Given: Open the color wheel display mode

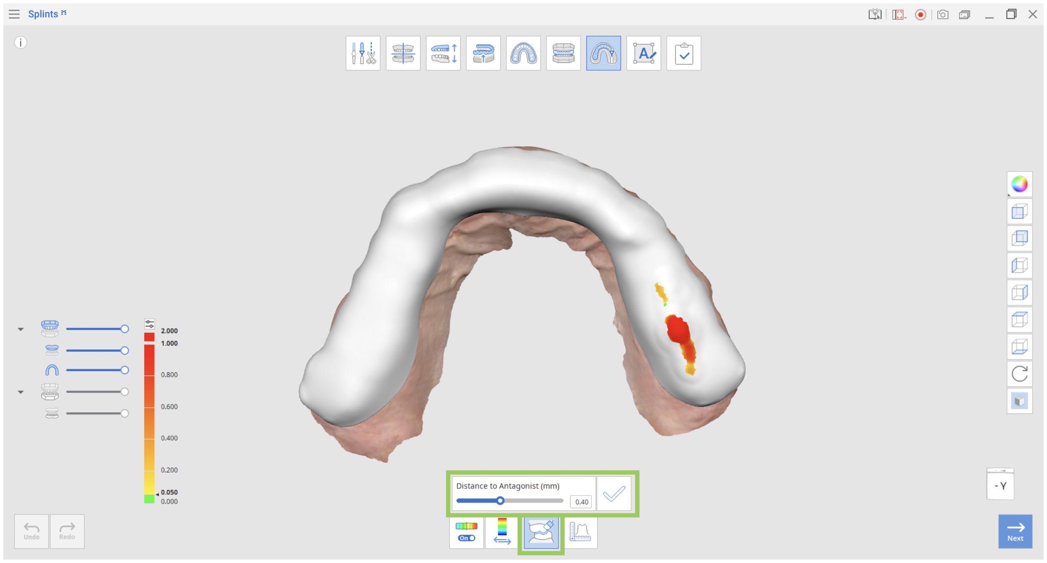Looking at the screenshot, I should click(1019, 184).
